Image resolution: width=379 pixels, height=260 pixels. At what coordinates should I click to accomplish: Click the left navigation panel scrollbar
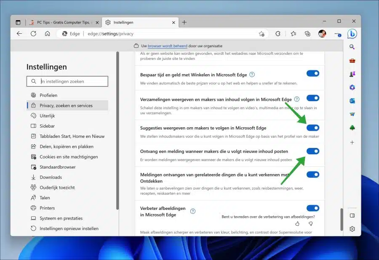pos(117,131)
